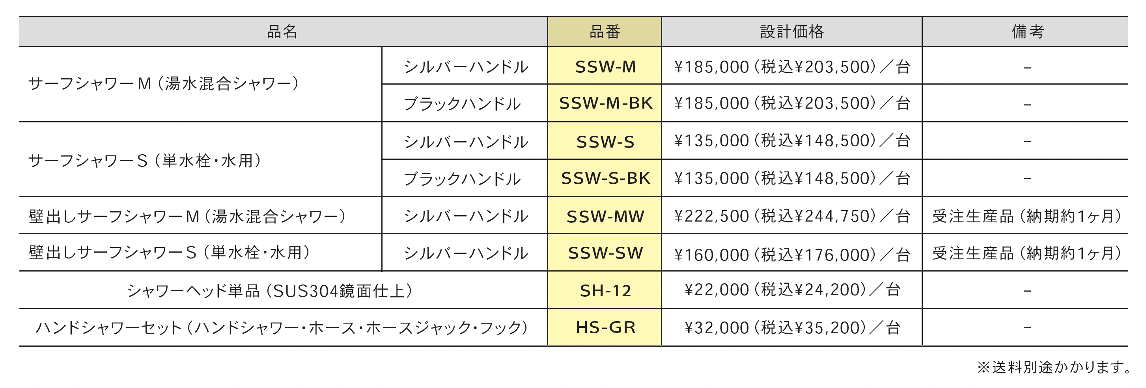Image resolution: width=1146 pixels, height=388 pixels.
Task: Select product code SSW-S
Action: click(x=605, y=142)
